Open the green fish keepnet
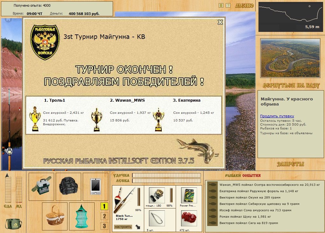The height and width of the screenshot is (233, 325). (82, 216)
